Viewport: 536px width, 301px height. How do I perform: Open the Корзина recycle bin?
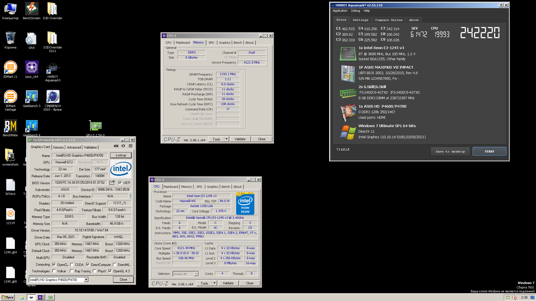10,40
